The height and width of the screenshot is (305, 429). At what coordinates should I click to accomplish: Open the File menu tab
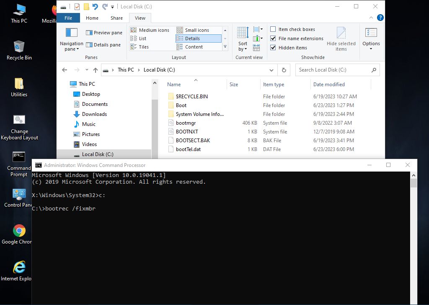click(68, 18)
